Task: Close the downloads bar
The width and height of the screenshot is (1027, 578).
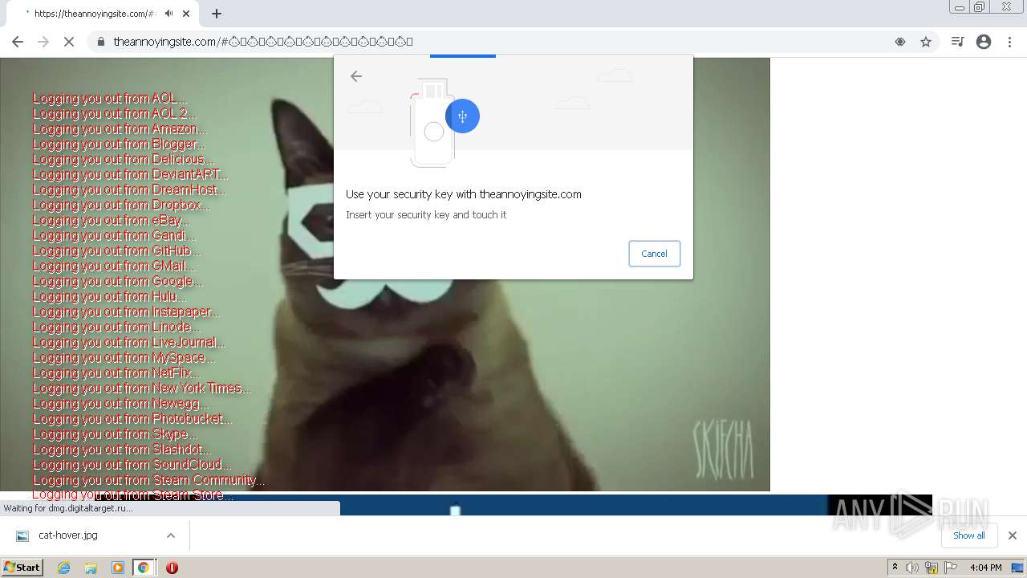Action: [1013, 535]
